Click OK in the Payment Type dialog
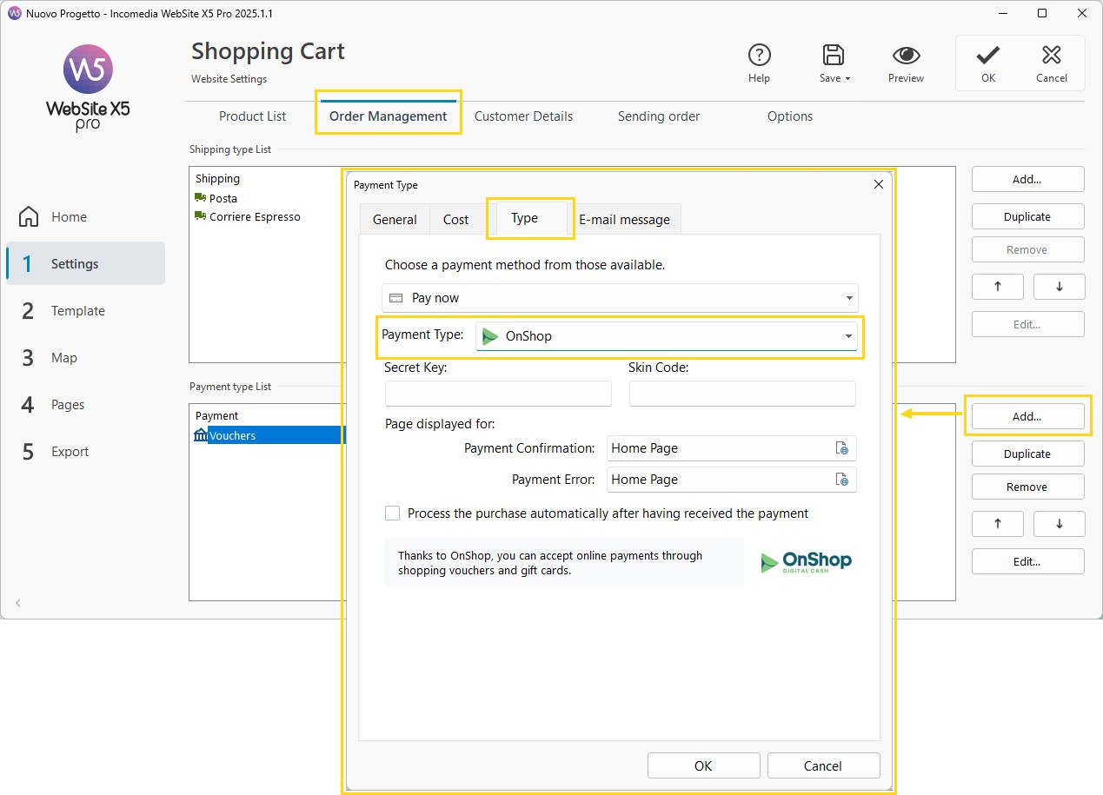 point(703,765)
